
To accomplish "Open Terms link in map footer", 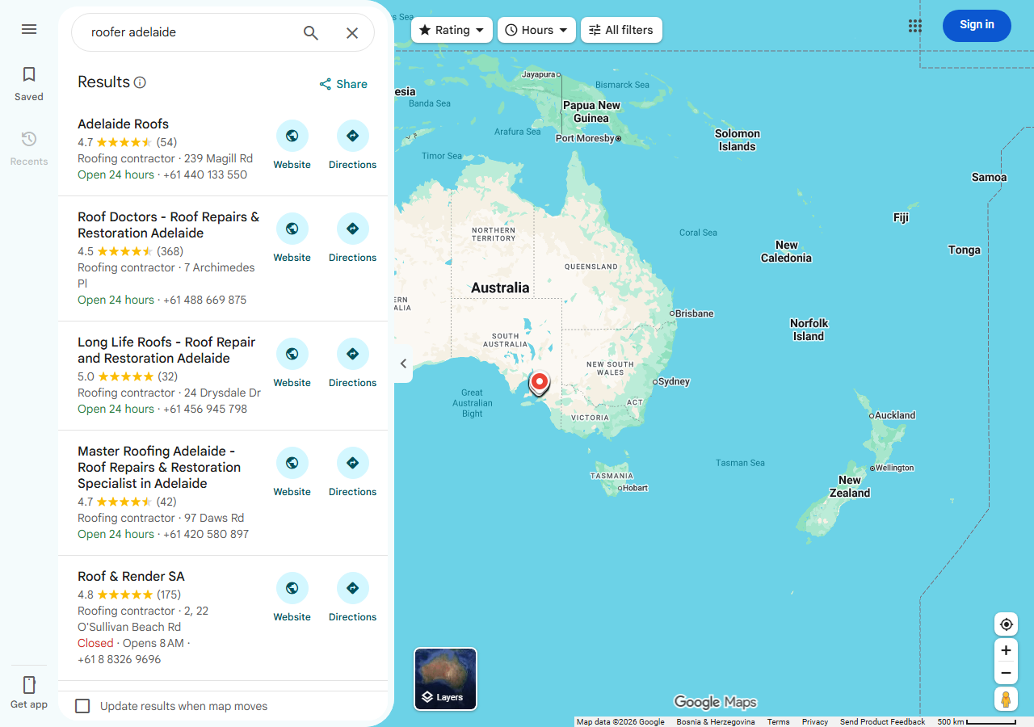I will coord(778,721).
